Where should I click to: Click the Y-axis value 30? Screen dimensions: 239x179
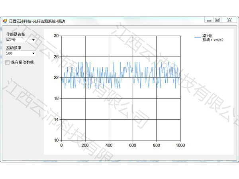click(56, 36)
